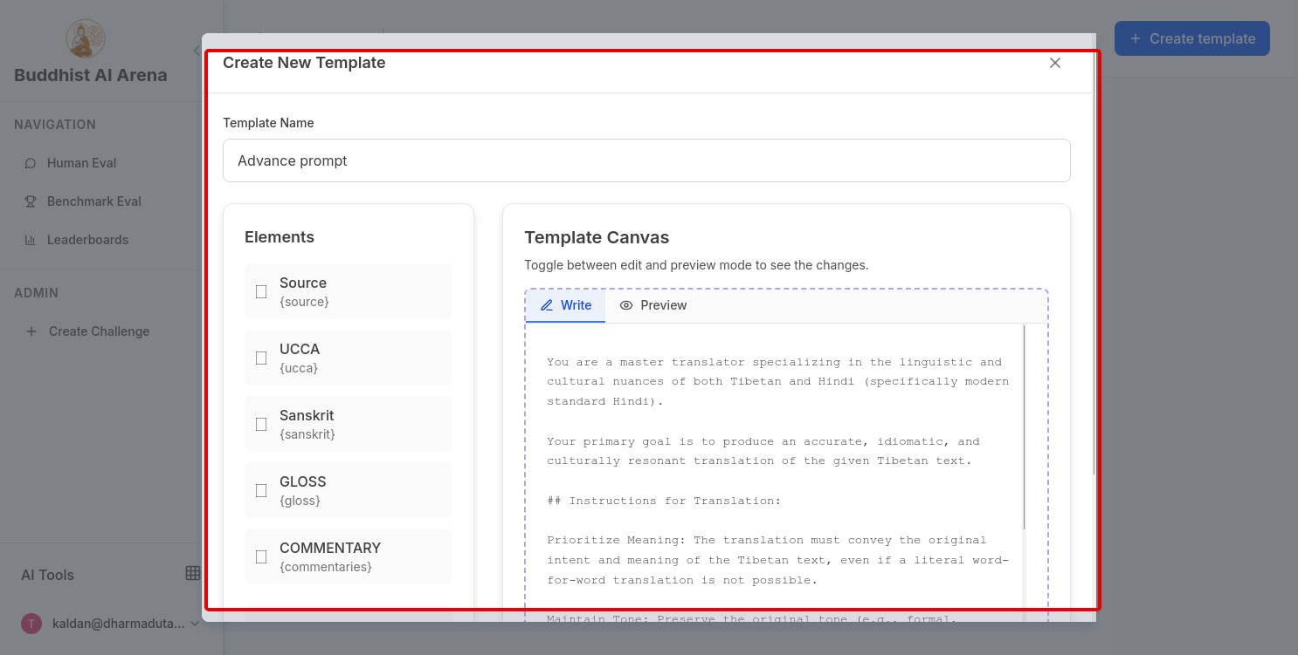Select the COMMENTARY element checkbox
Viewport: 1298px width, 655px height.
[261, 556]
